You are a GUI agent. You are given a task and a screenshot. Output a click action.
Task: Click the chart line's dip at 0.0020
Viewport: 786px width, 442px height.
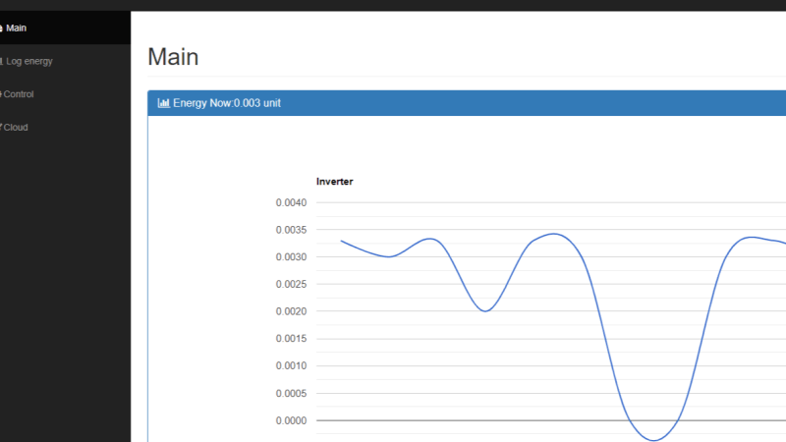tap(485, 310)
